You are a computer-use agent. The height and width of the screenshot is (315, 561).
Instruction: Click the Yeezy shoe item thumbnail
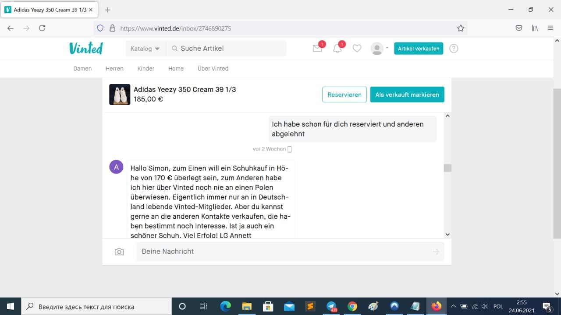coord(120,94)
